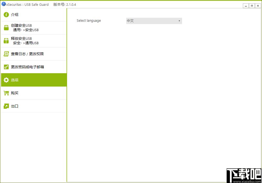Minimize the USB Safe Guard window

tap(246, 6)
